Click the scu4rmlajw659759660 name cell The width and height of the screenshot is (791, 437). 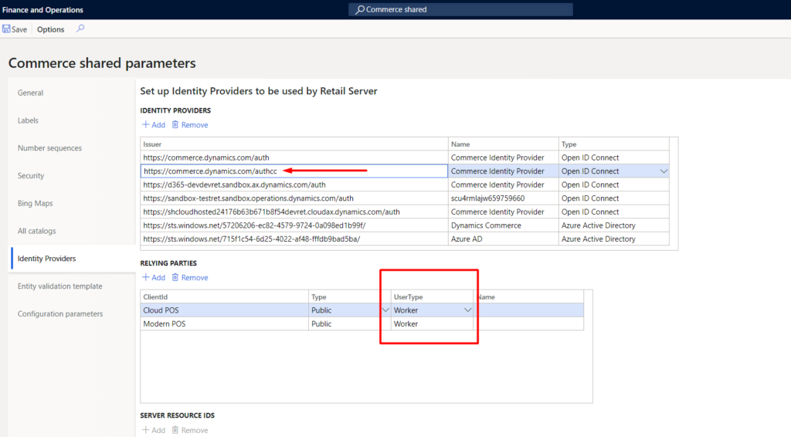(x=503, y=198)
